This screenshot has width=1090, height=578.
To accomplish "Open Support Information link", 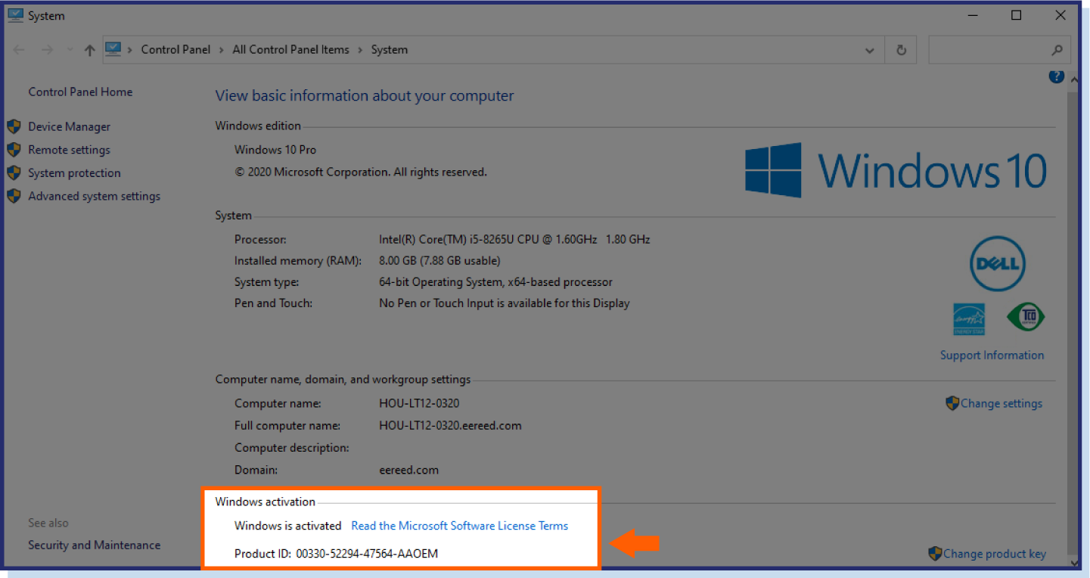I will click(x=992, y=355).
